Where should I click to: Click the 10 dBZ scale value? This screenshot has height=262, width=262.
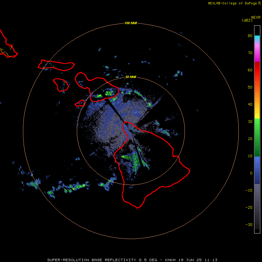click(250, 156)
